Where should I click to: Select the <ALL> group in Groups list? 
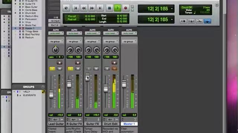[26, 92]
